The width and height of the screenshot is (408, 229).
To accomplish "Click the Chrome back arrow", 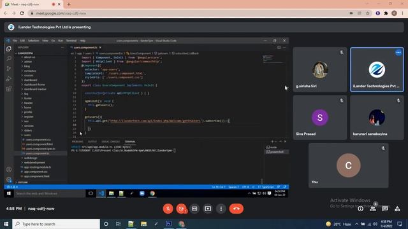I will click(x=6, y=13).
